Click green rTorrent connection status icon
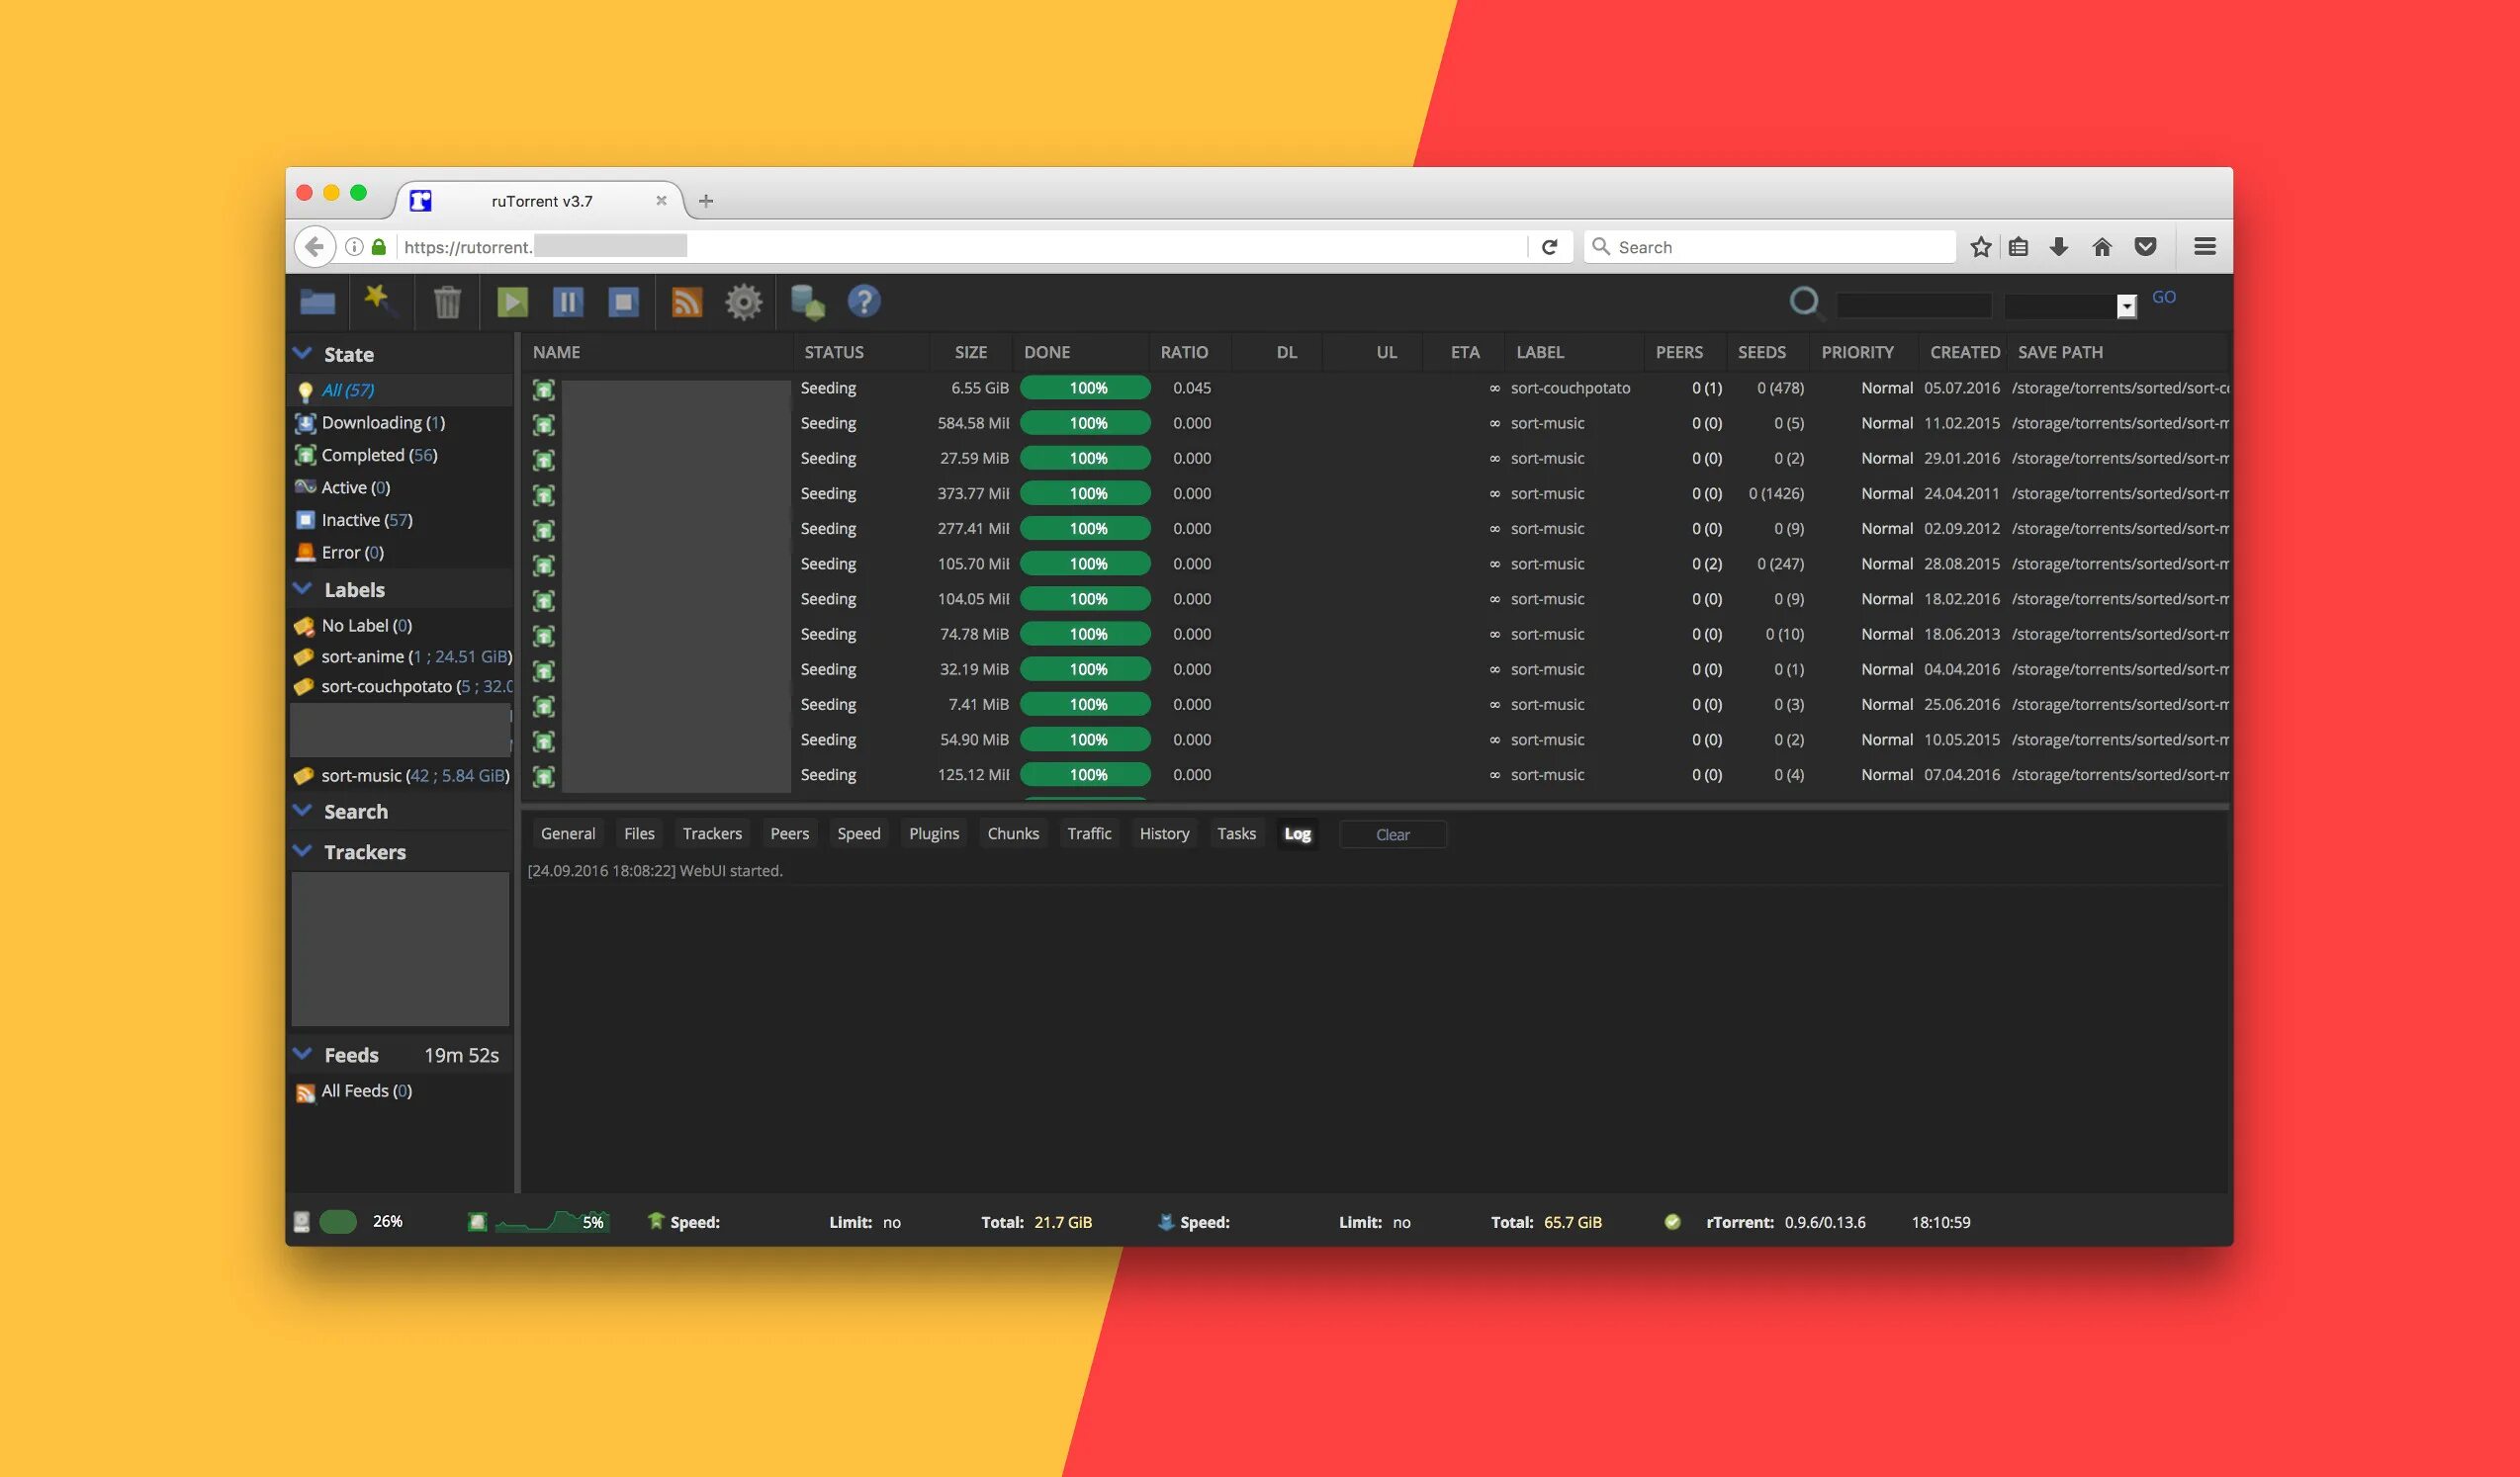 [x=1672, y=1221]
